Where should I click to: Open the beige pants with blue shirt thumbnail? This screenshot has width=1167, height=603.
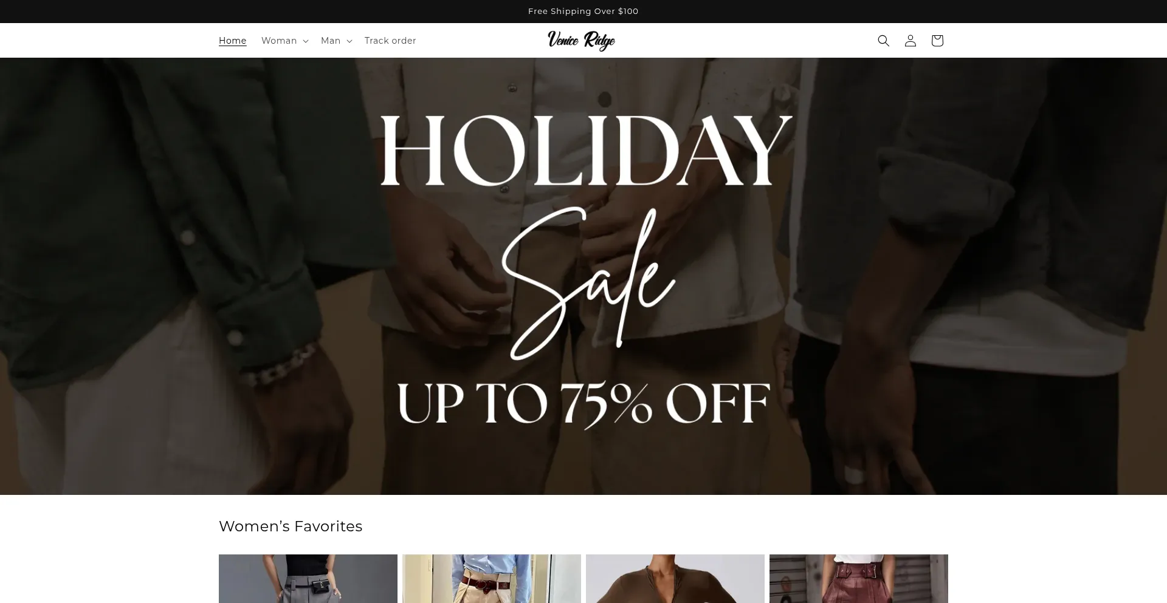pos(492,579)
